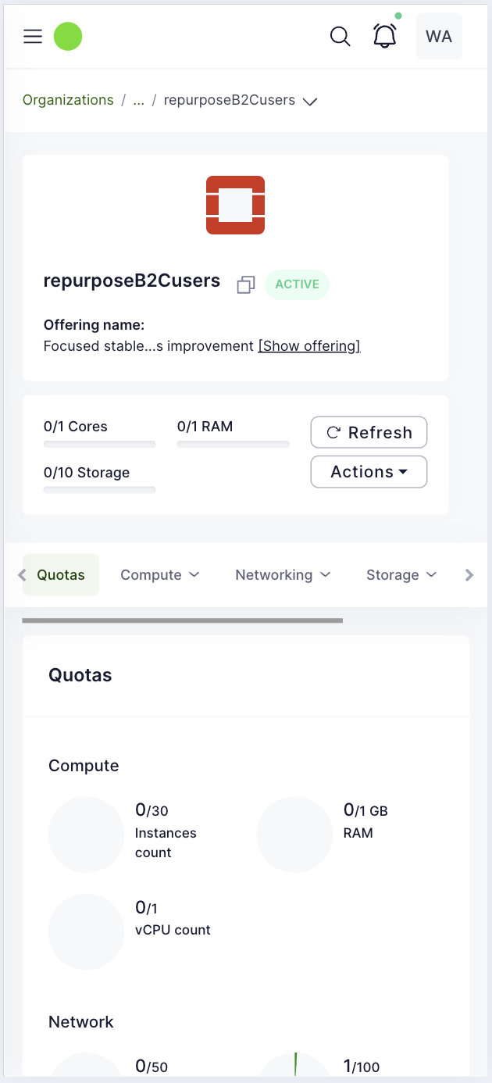The image size is (492, 1083).
Task: Click the horizontal tabs scrollbar
Action: [183, 620]
